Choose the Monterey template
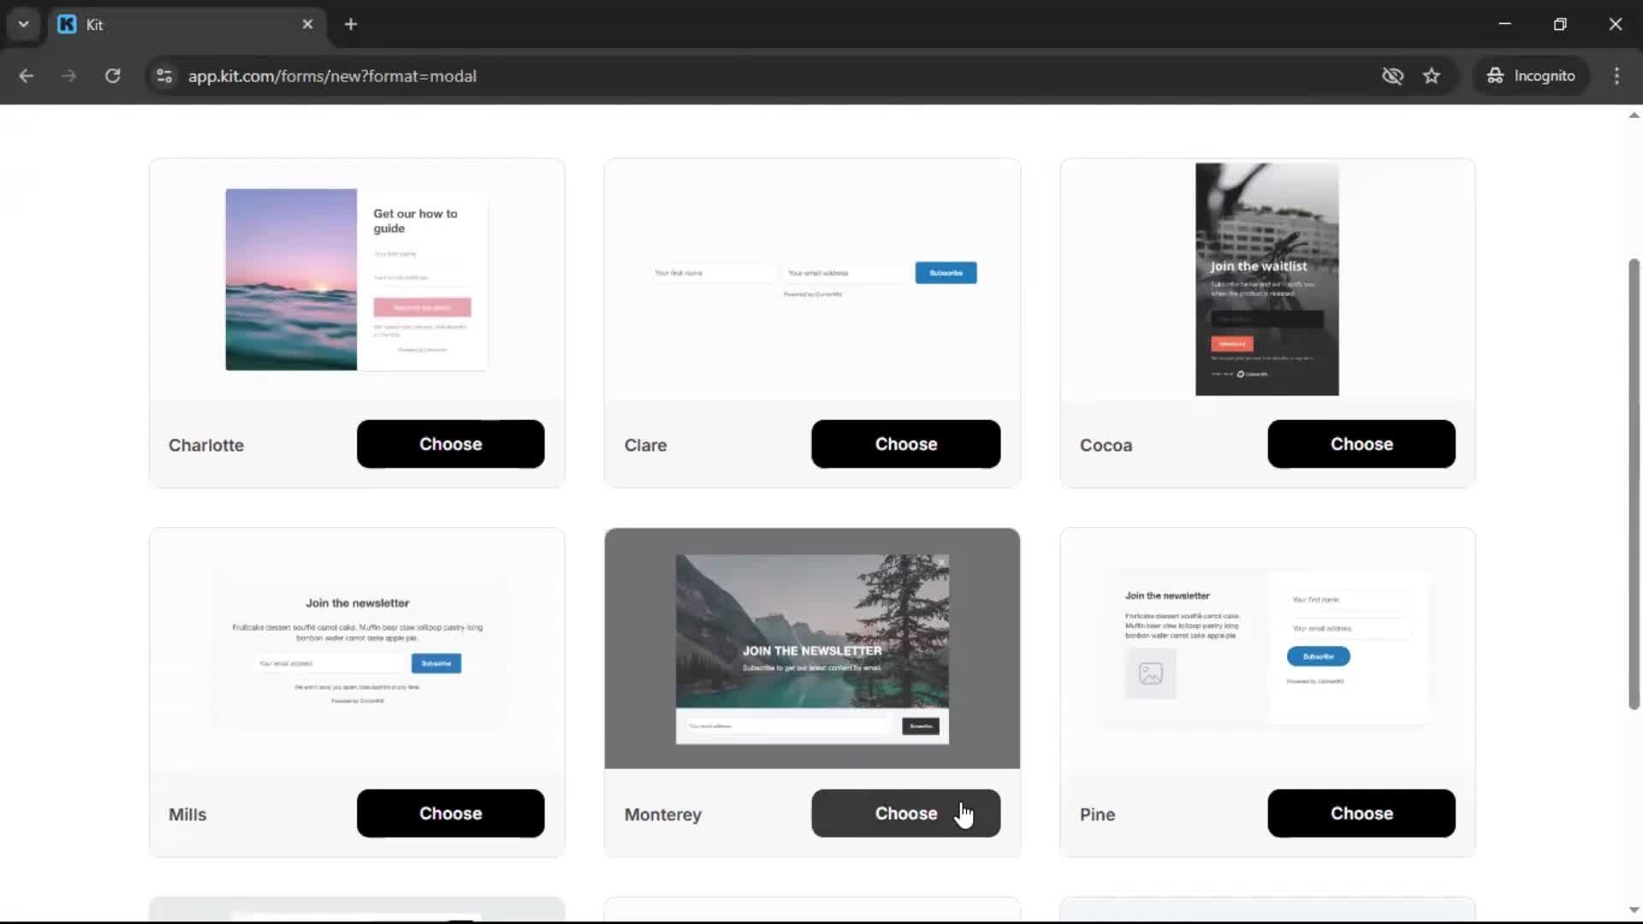 tap(905, 813)
